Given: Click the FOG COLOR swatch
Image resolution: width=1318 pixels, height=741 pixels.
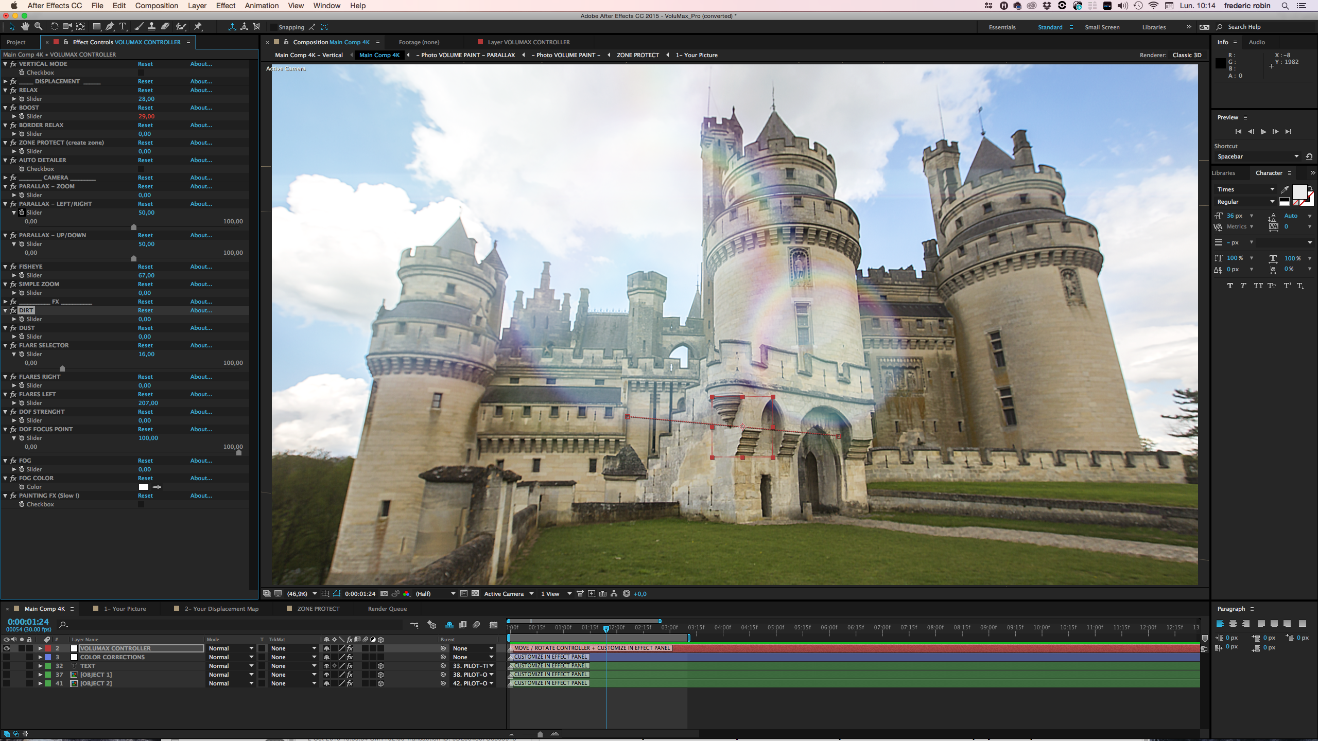Looking at the screenshot, I should point(145,486).
